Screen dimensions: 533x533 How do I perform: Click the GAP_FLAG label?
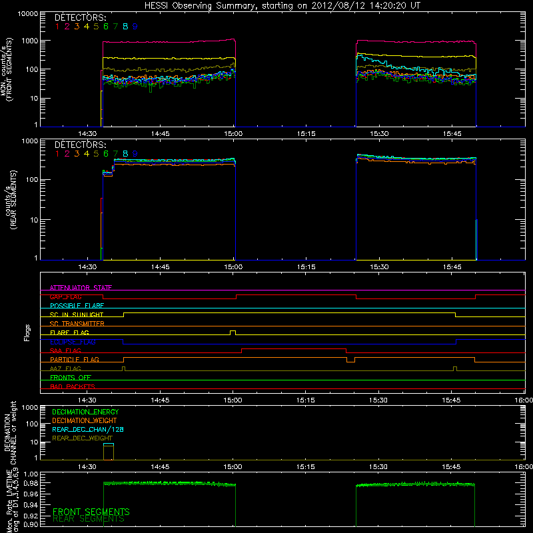(65, 296)
